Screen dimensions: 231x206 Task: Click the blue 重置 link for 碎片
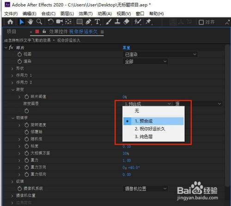click(127, 48)
